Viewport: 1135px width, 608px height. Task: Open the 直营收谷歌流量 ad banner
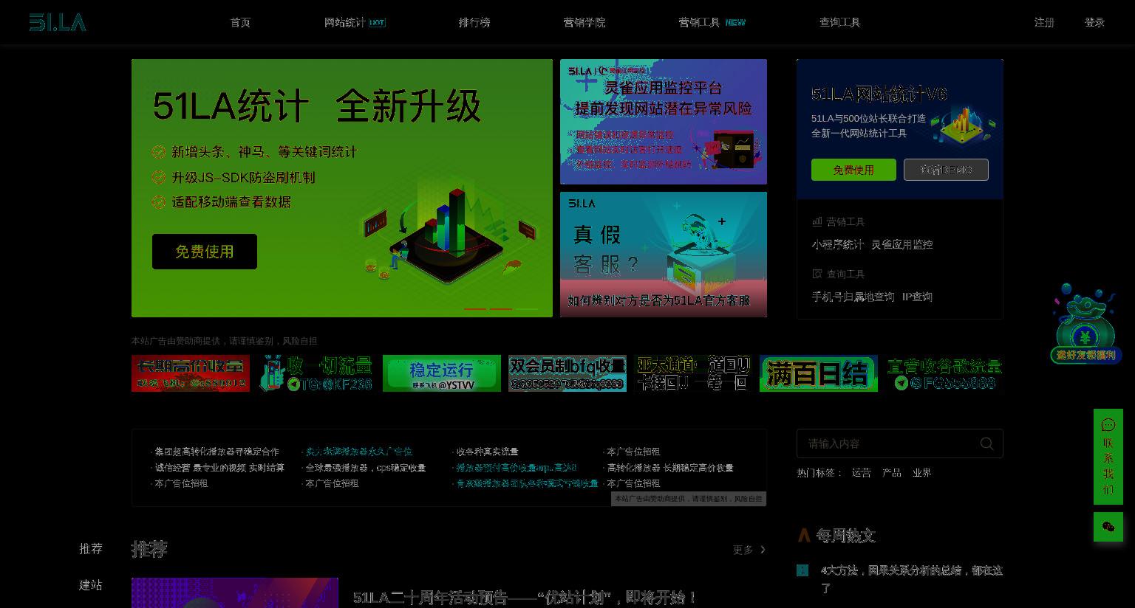[944, 373]
